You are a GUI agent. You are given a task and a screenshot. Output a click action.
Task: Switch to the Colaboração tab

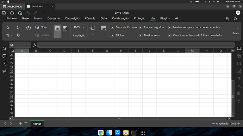click(120, 18)
